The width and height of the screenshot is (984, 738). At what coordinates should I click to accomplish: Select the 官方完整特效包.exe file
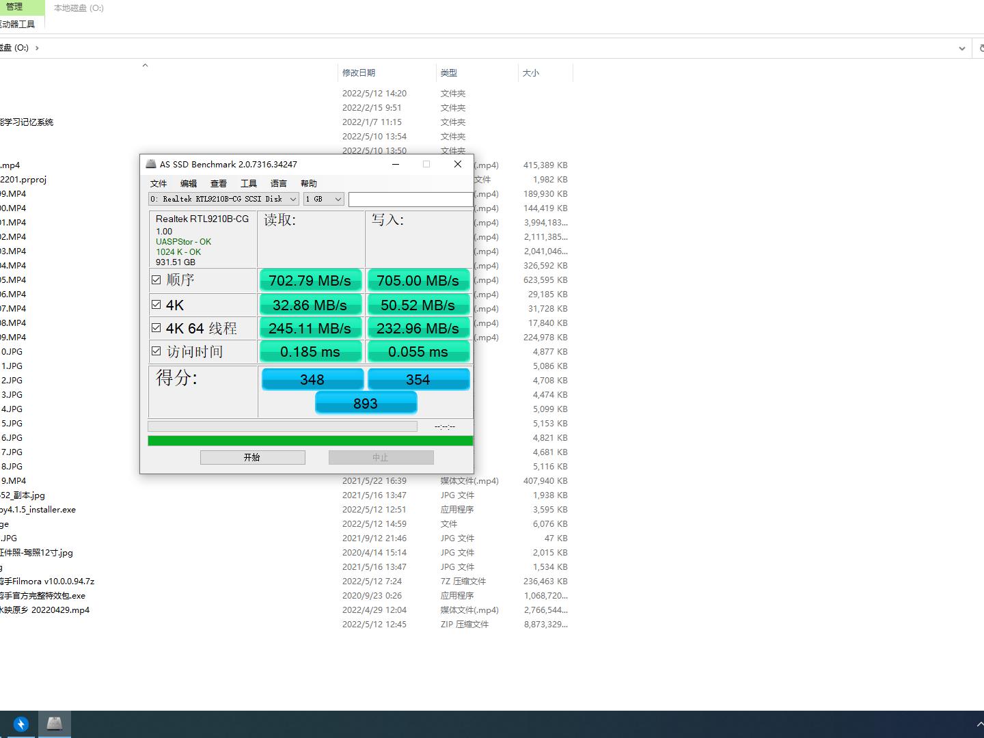click(43, 596)
